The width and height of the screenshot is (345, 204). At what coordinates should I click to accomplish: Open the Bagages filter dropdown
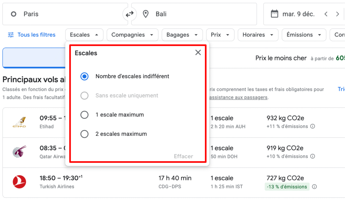(x=182, y=35)
